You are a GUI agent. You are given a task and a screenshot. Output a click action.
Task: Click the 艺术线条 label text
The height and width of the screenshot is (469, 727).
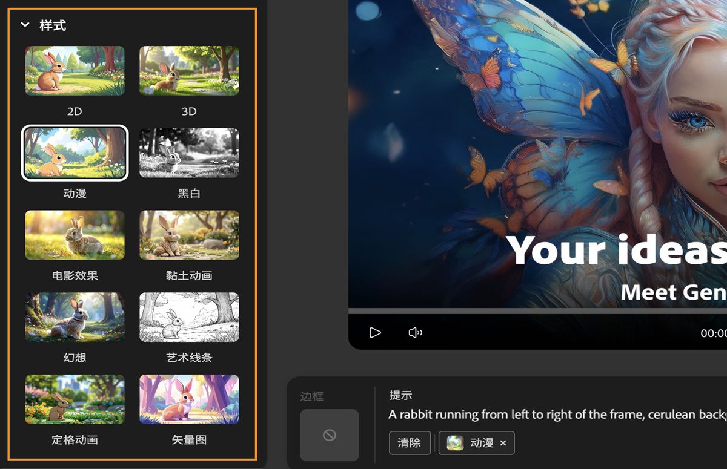click(x=189, y=358)
